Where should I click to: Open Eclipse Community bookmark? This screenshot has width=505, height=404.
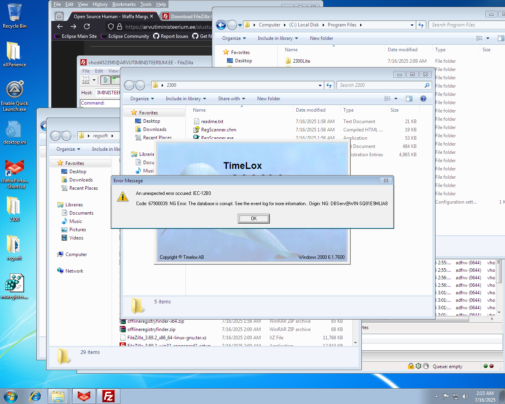tap(125, 36)
